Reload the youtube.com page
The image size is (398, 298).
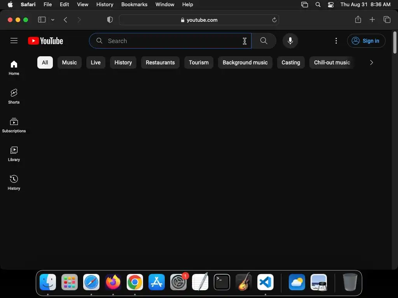274,20
